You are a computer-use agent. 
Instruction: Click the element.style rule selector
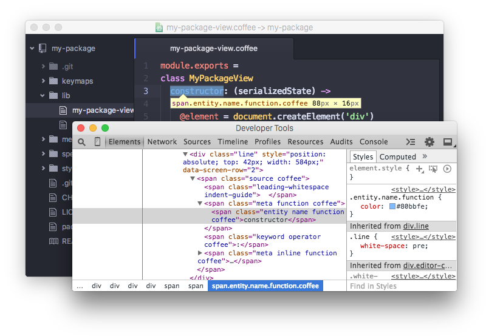(x=375, y=169)
